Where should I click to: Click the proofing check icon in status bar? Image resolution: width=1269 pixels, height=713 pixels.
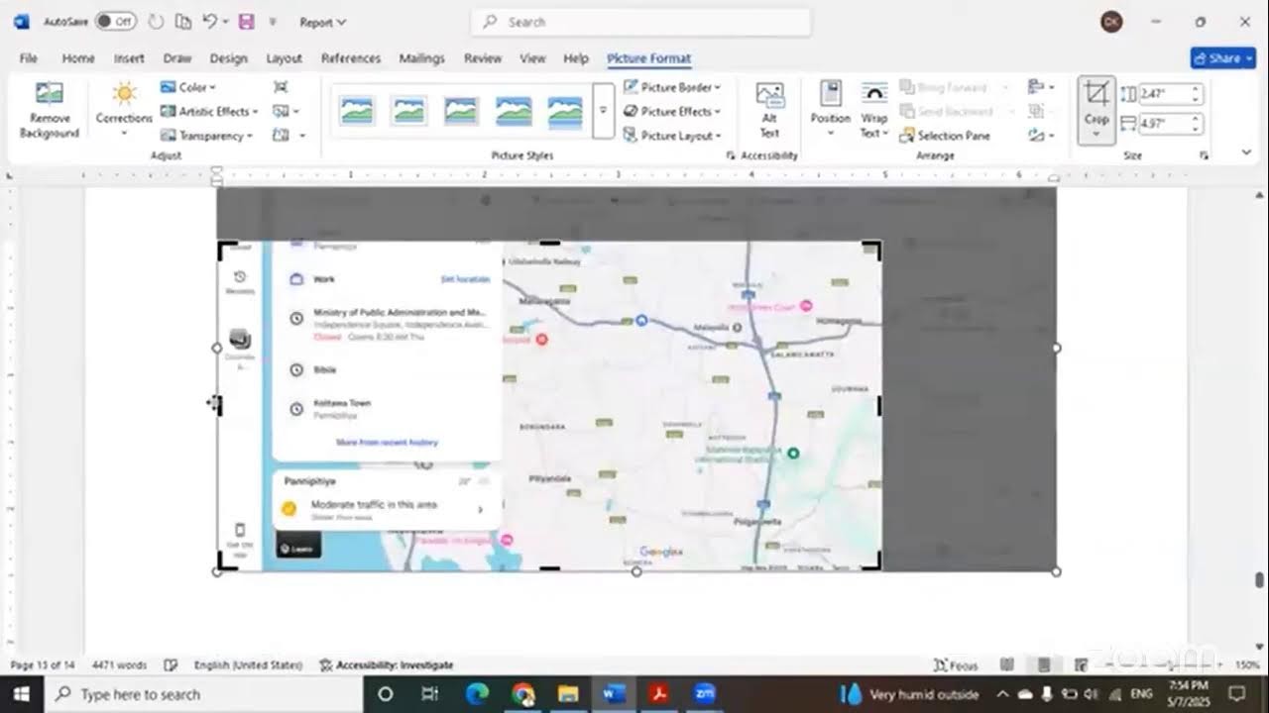(x=171, y=665)
